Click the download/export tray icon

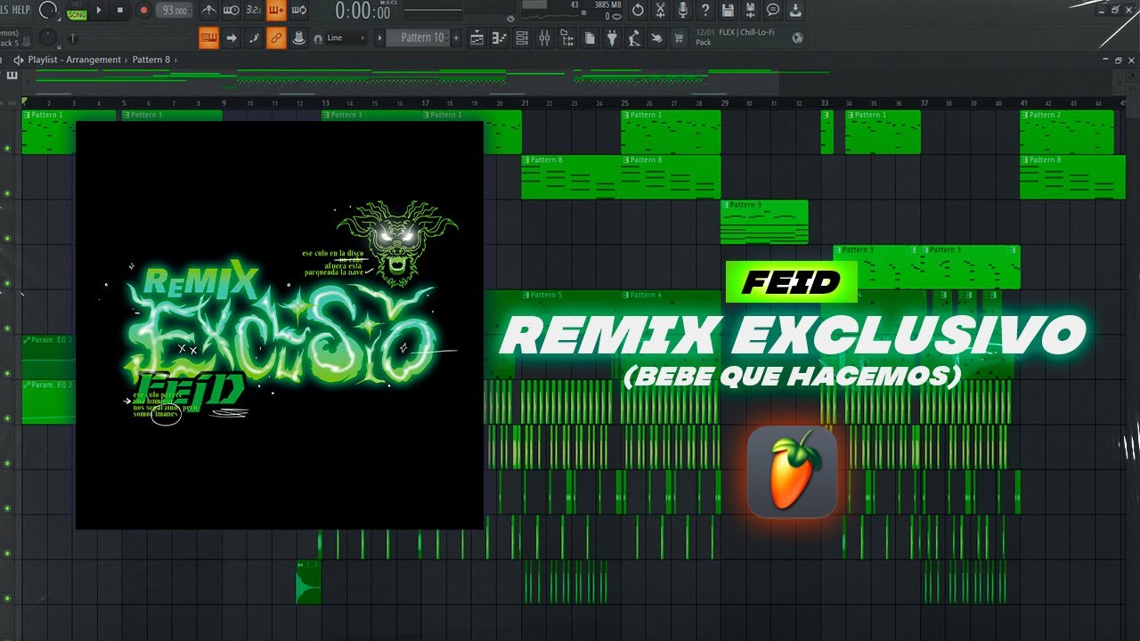795,11
